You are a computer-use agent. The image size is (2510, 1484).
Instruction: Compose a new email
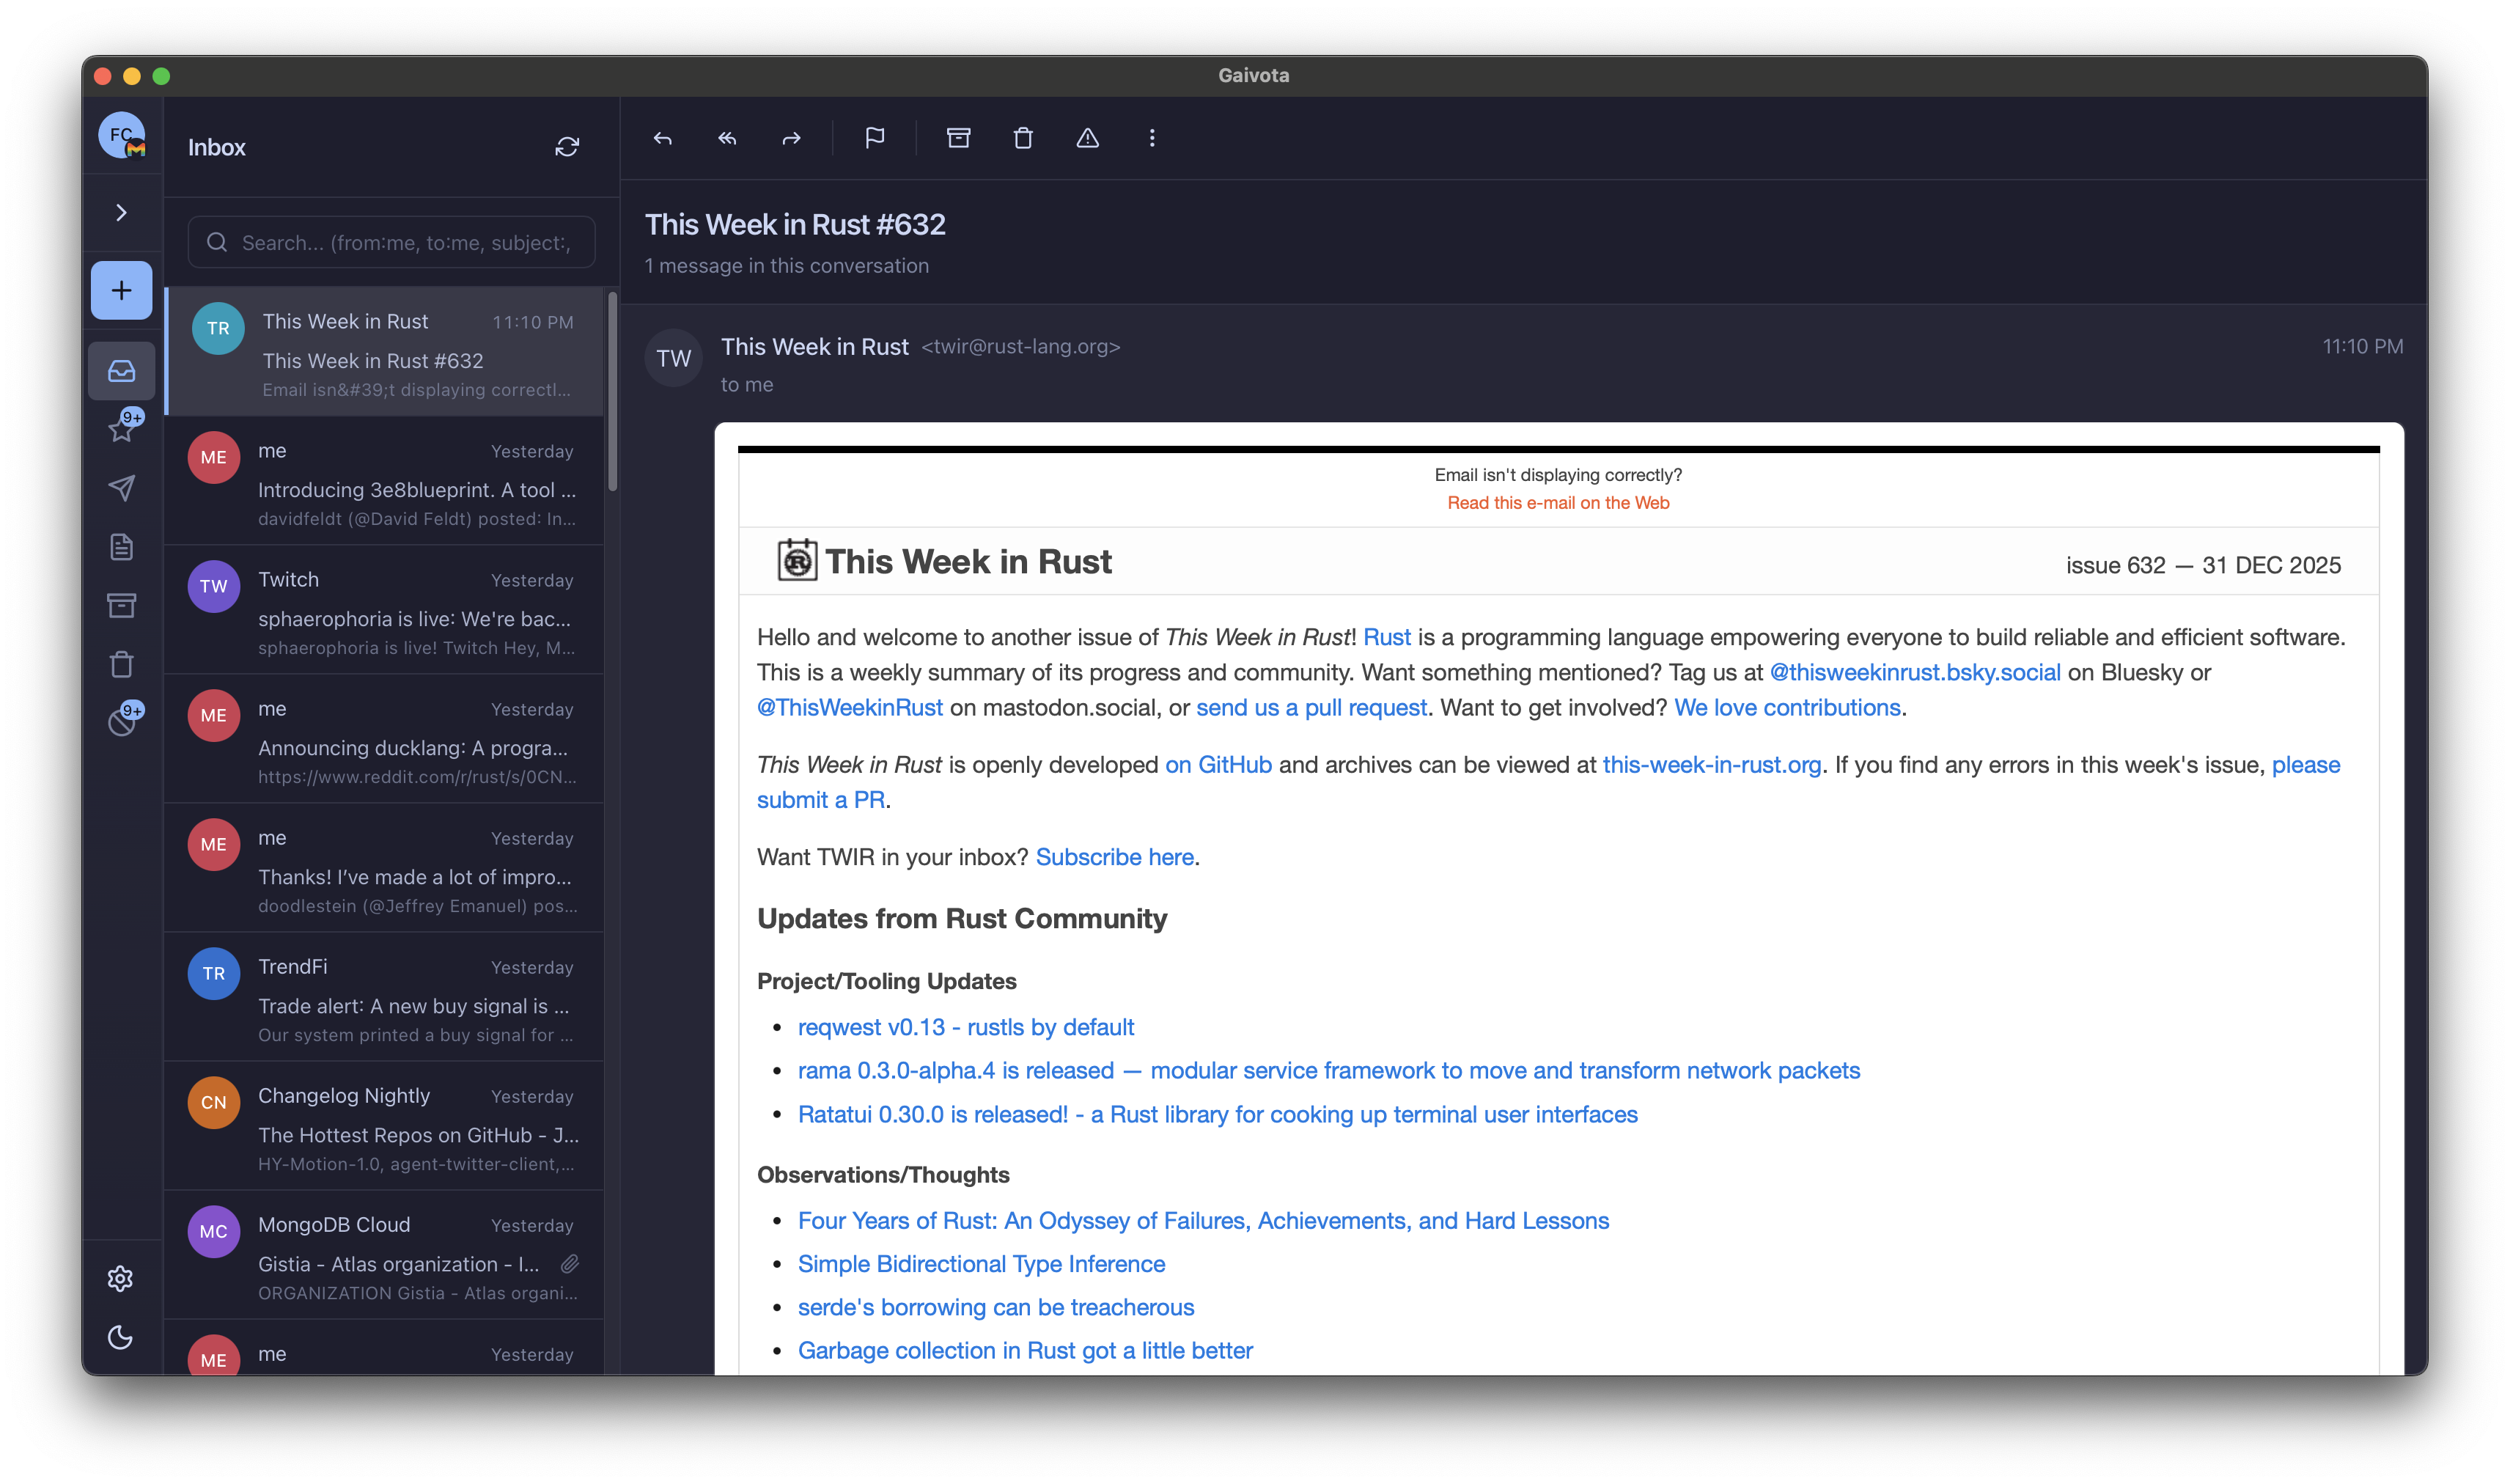click(x=121, y=290)
